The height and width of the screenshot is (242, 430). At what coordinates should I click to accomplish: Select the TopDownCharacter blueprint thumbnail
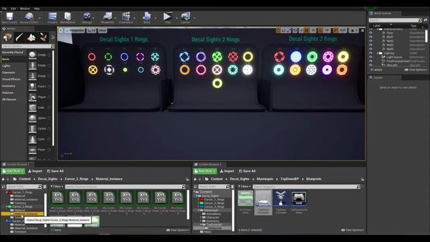coord(263,202)
